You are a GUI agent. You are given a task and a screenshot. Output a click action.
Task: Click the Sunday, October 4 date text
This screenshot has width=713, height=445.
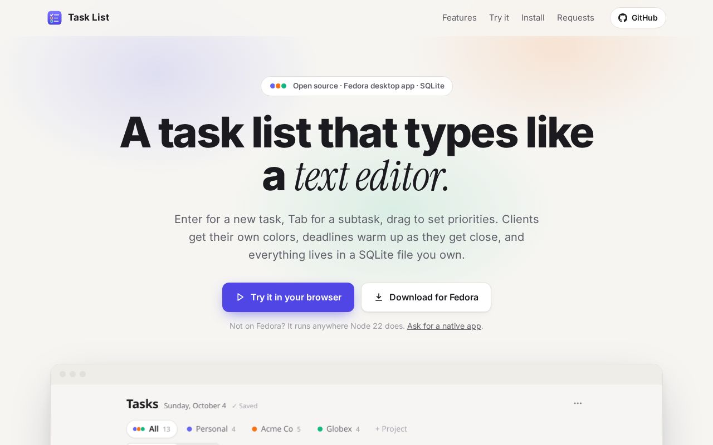(x=195, y=406)
